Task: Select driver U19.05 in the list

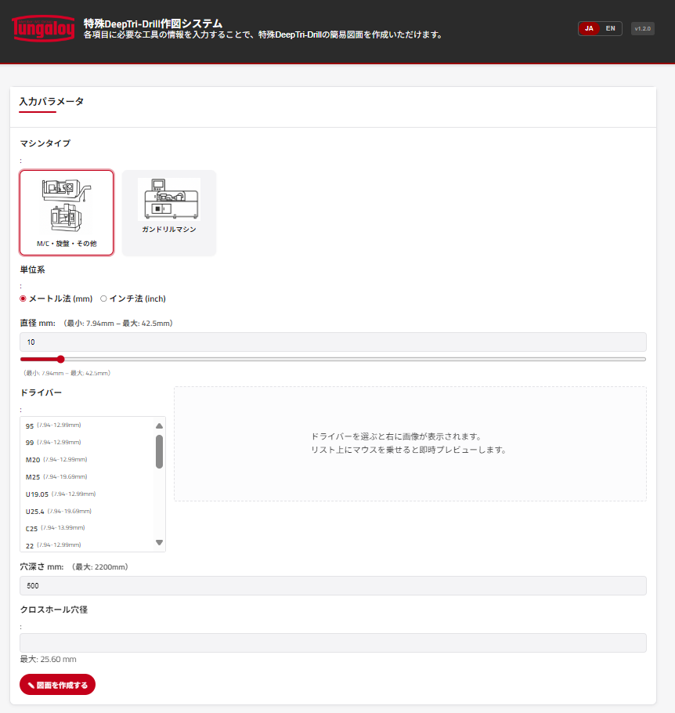Action: 87,494
